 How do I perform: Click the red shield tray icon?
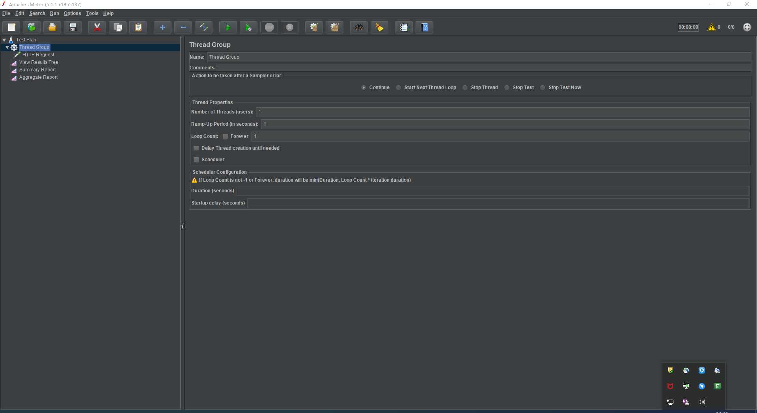(670, 386)
